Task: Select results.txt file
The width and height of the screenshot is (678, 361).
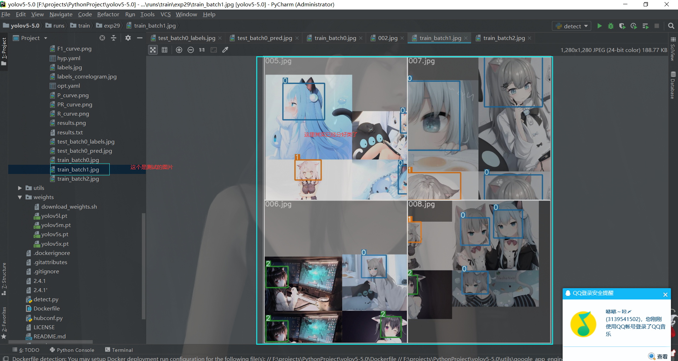Action: click(x=70, y=133)
